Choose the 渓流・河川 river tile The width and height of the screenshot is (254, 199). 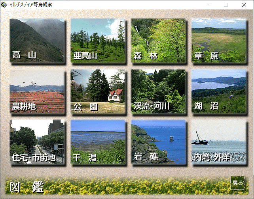tap(158, 91)
